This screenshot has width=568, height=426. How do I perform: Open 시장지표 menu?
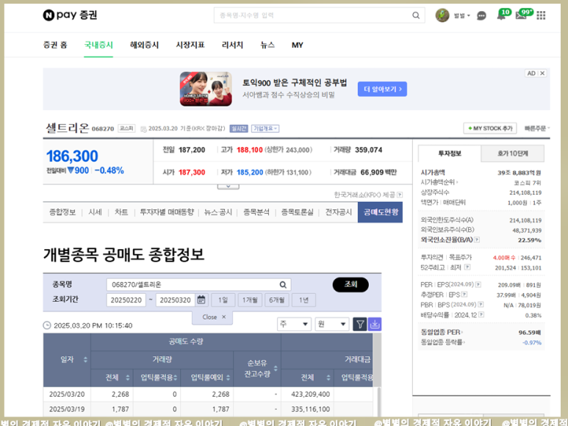190,45
